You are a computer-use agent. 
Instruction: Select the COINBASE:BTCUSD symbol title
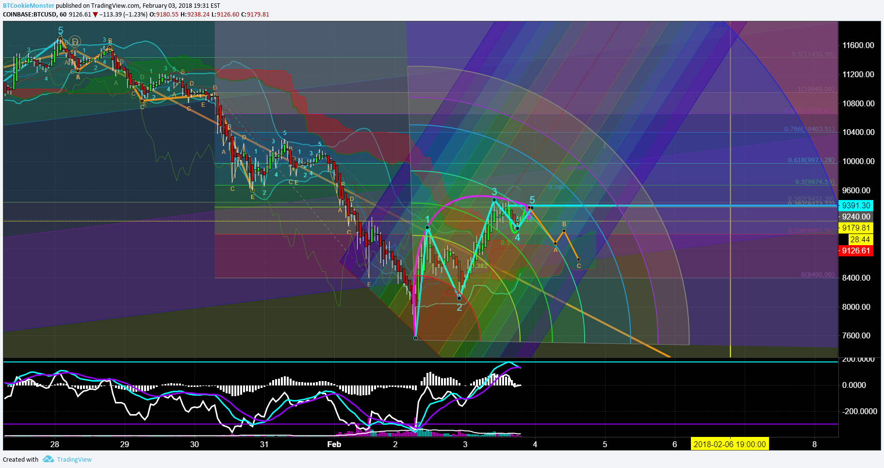click(30, 15)
